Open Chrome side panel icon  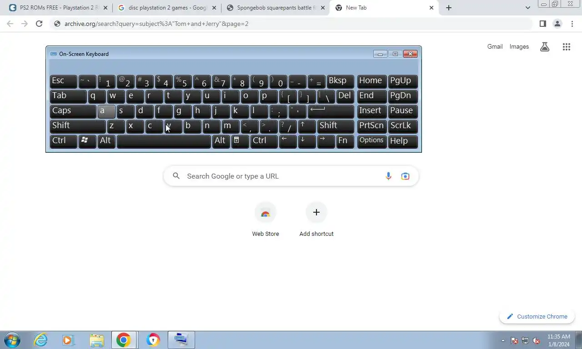click(542, 24)
